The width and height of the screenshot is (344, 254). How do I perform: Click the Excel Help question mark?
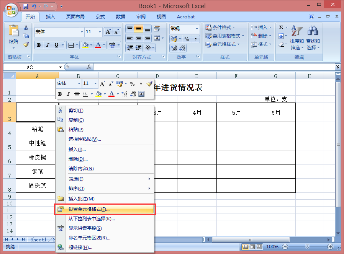pos(311,17)
